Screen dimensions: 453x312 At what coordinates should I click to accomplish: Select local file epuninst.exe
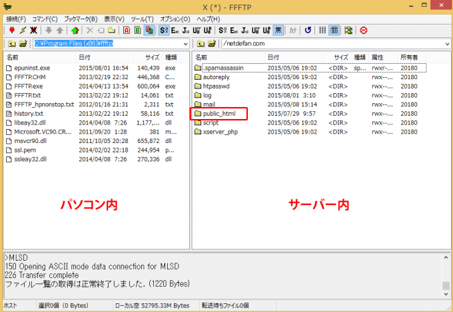28,68
